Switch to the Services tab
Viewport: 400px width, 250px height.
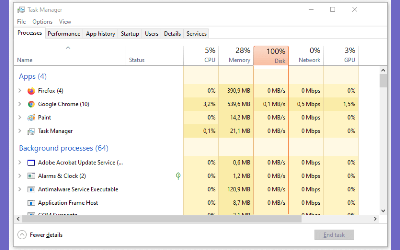tap(196, 34)
